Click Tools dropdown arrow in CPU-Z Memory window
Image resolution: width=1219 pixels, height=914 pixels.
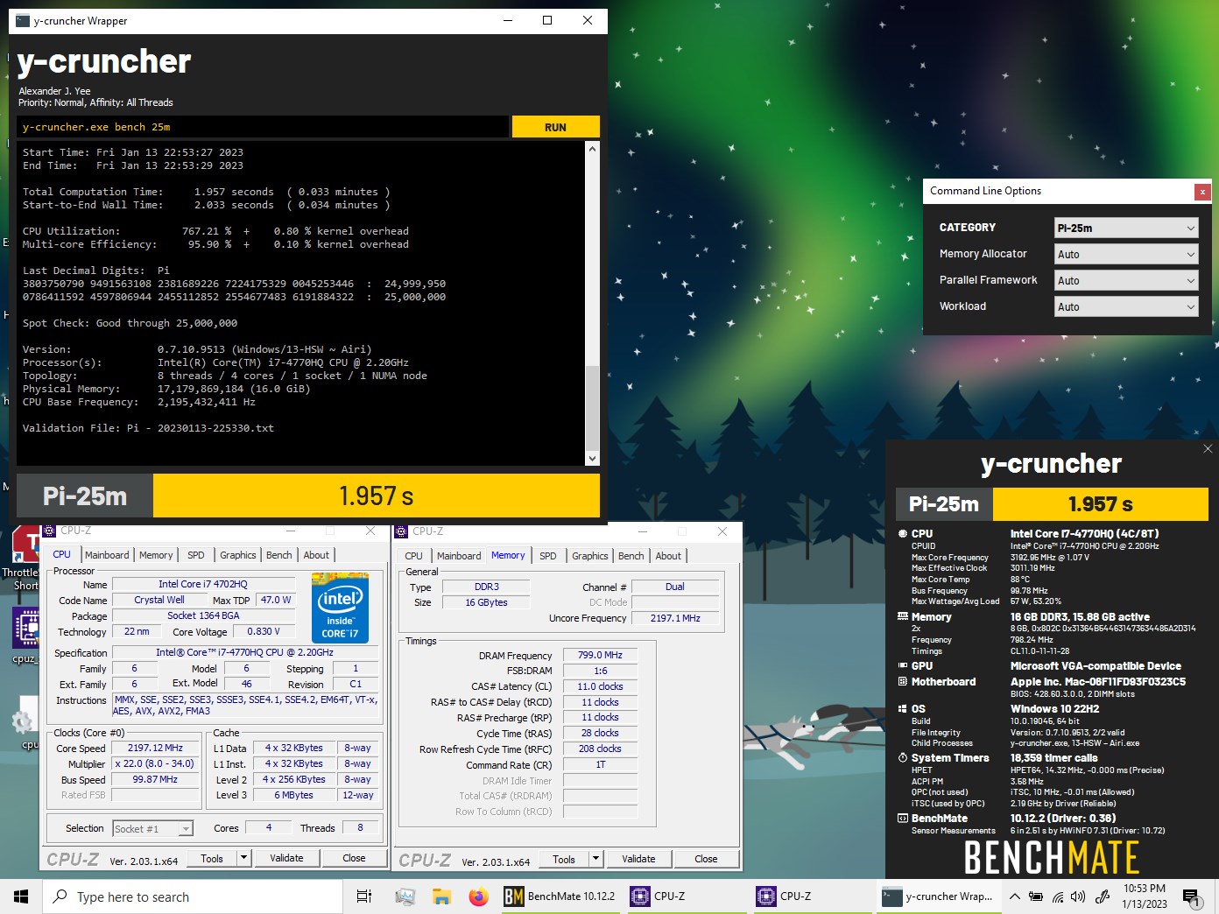pyautogui.click(x=596, y=859)
